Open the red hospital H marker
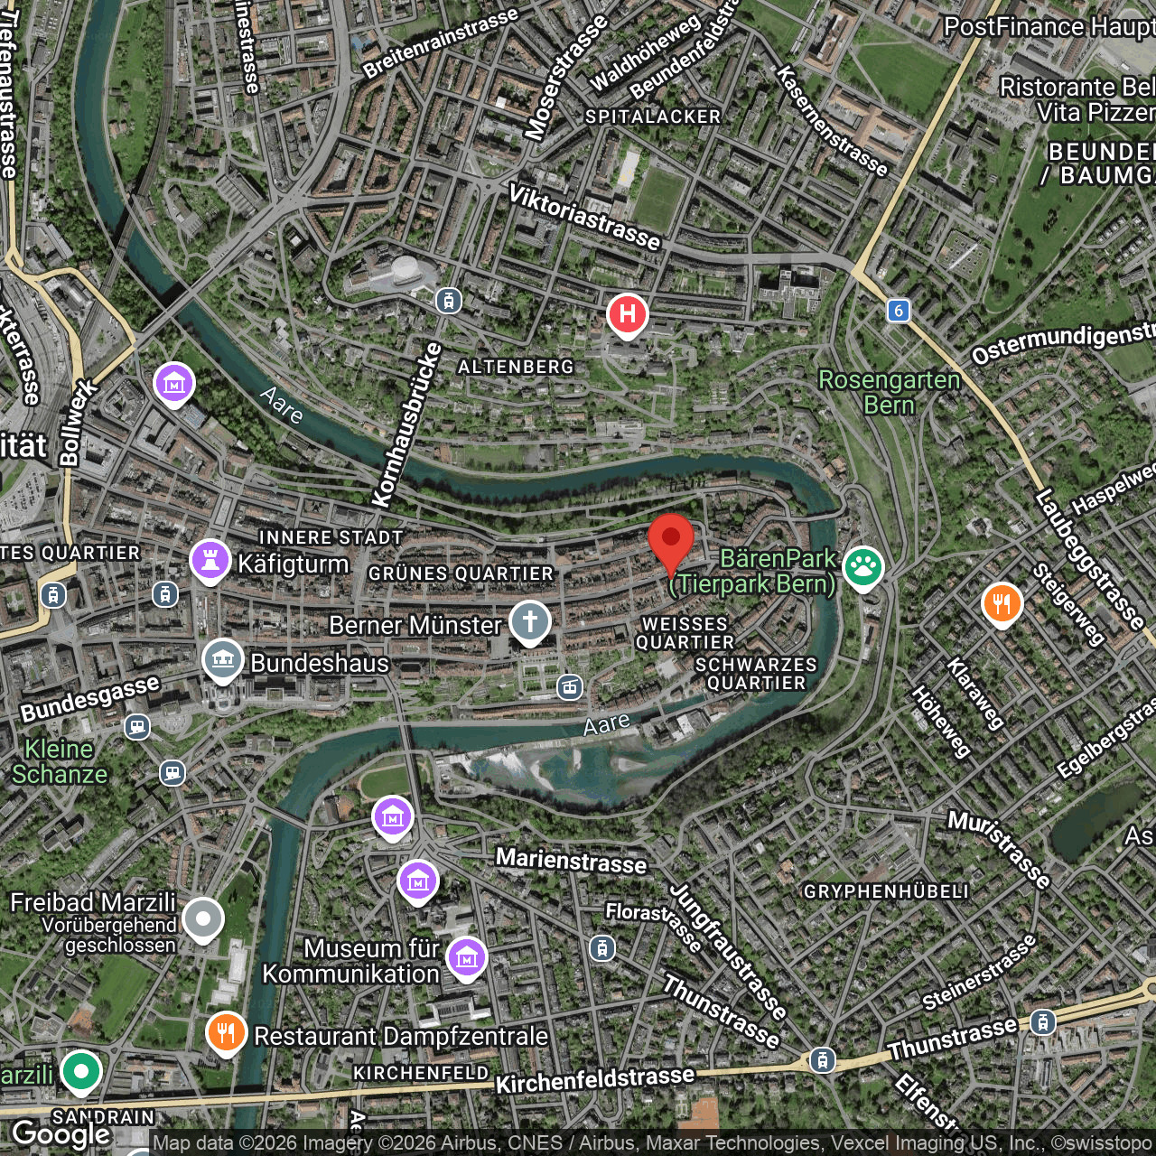This screenshot has width=1156, height=1156. tap(627, 316)
